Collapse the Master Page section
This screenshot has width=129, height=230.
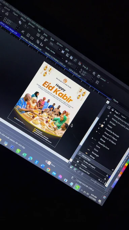pyautogui.click(x=80, y=154)
